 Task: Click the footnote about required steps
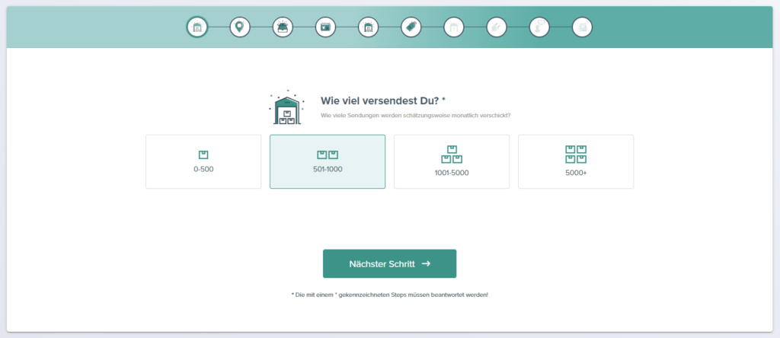[x=389, y=295]
